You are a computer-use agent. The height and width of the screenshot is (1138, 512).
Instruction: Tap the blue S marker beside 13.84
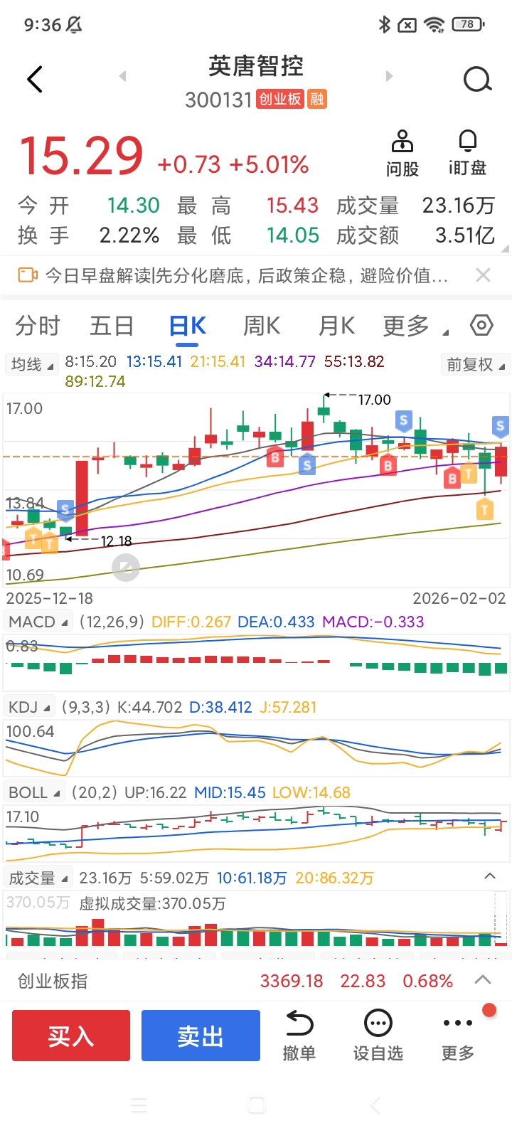(65, 509)
